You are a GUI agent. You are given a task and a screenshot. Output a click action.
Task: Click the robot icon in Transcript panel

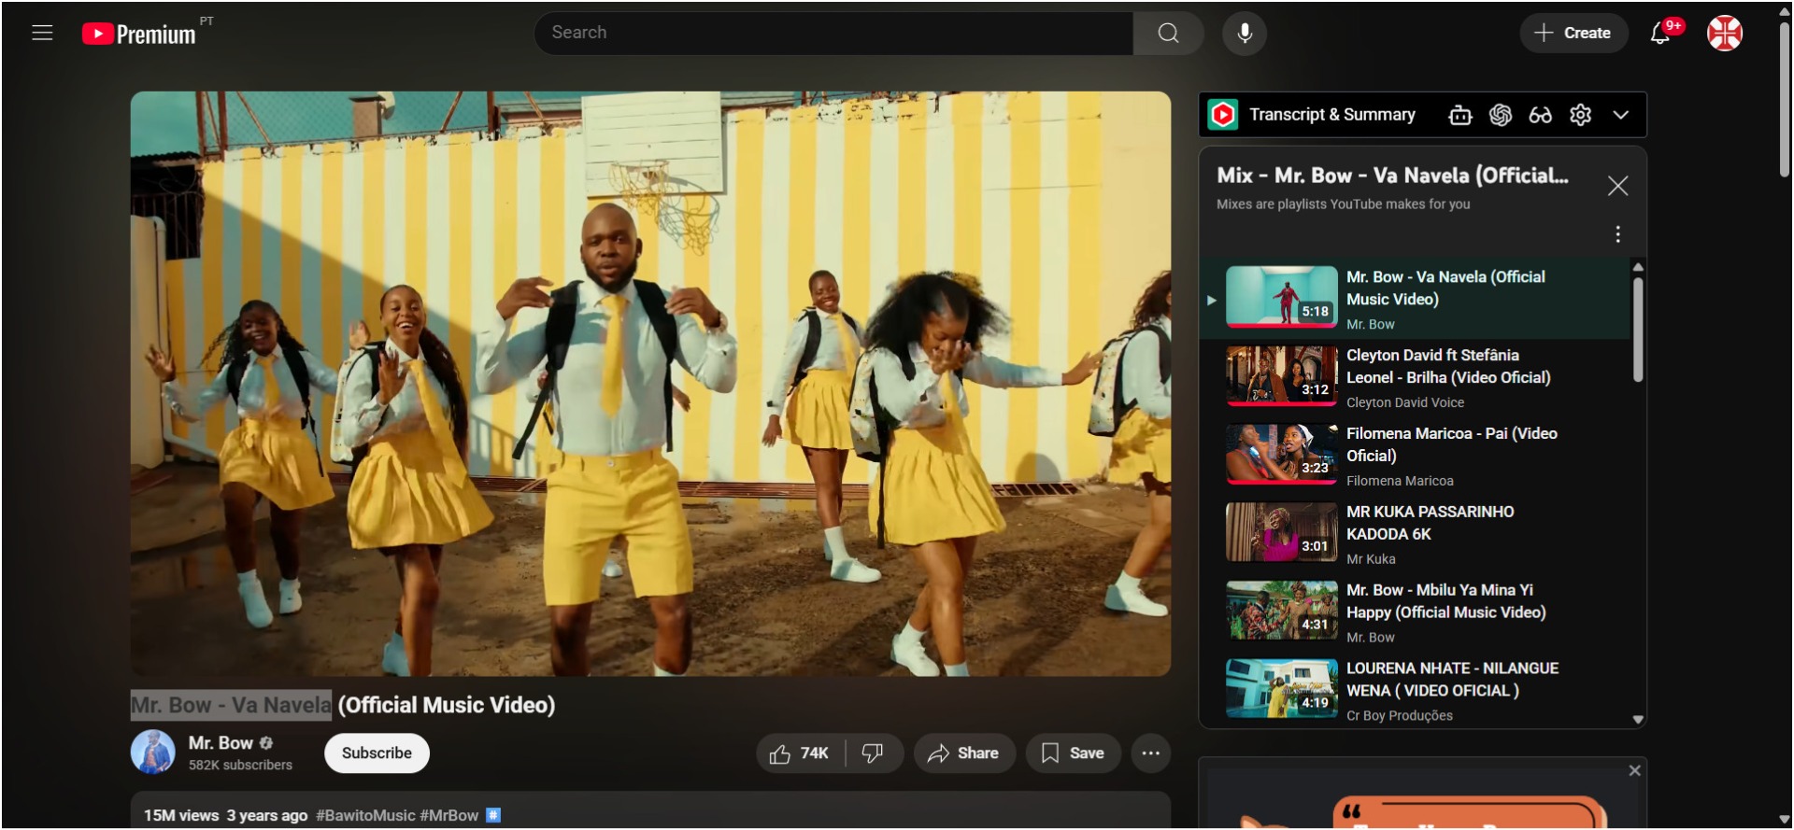(x=1459, y=115)
